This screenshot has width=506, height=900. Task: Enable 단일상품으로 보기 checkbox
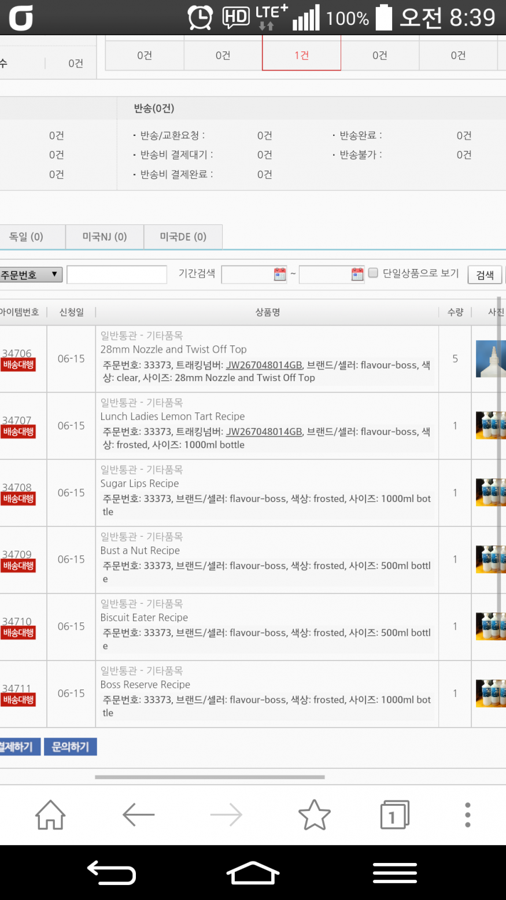point(374,273)
